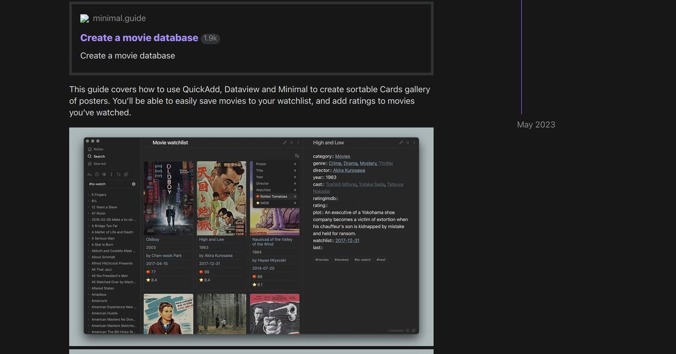Toggle the Aa match-case icon in search options

point(90,175)
